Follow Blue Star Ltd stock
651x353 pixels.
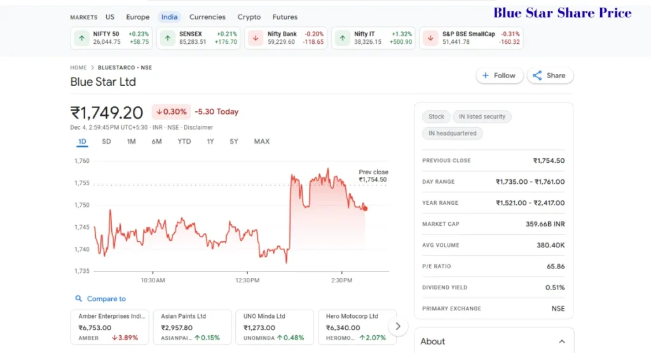click(500, 76)
